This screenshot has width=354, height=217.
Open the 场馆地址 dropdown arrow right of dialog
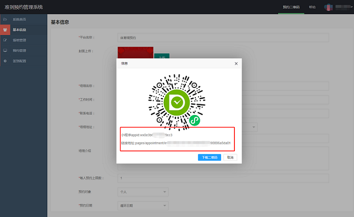click(253, 127)
